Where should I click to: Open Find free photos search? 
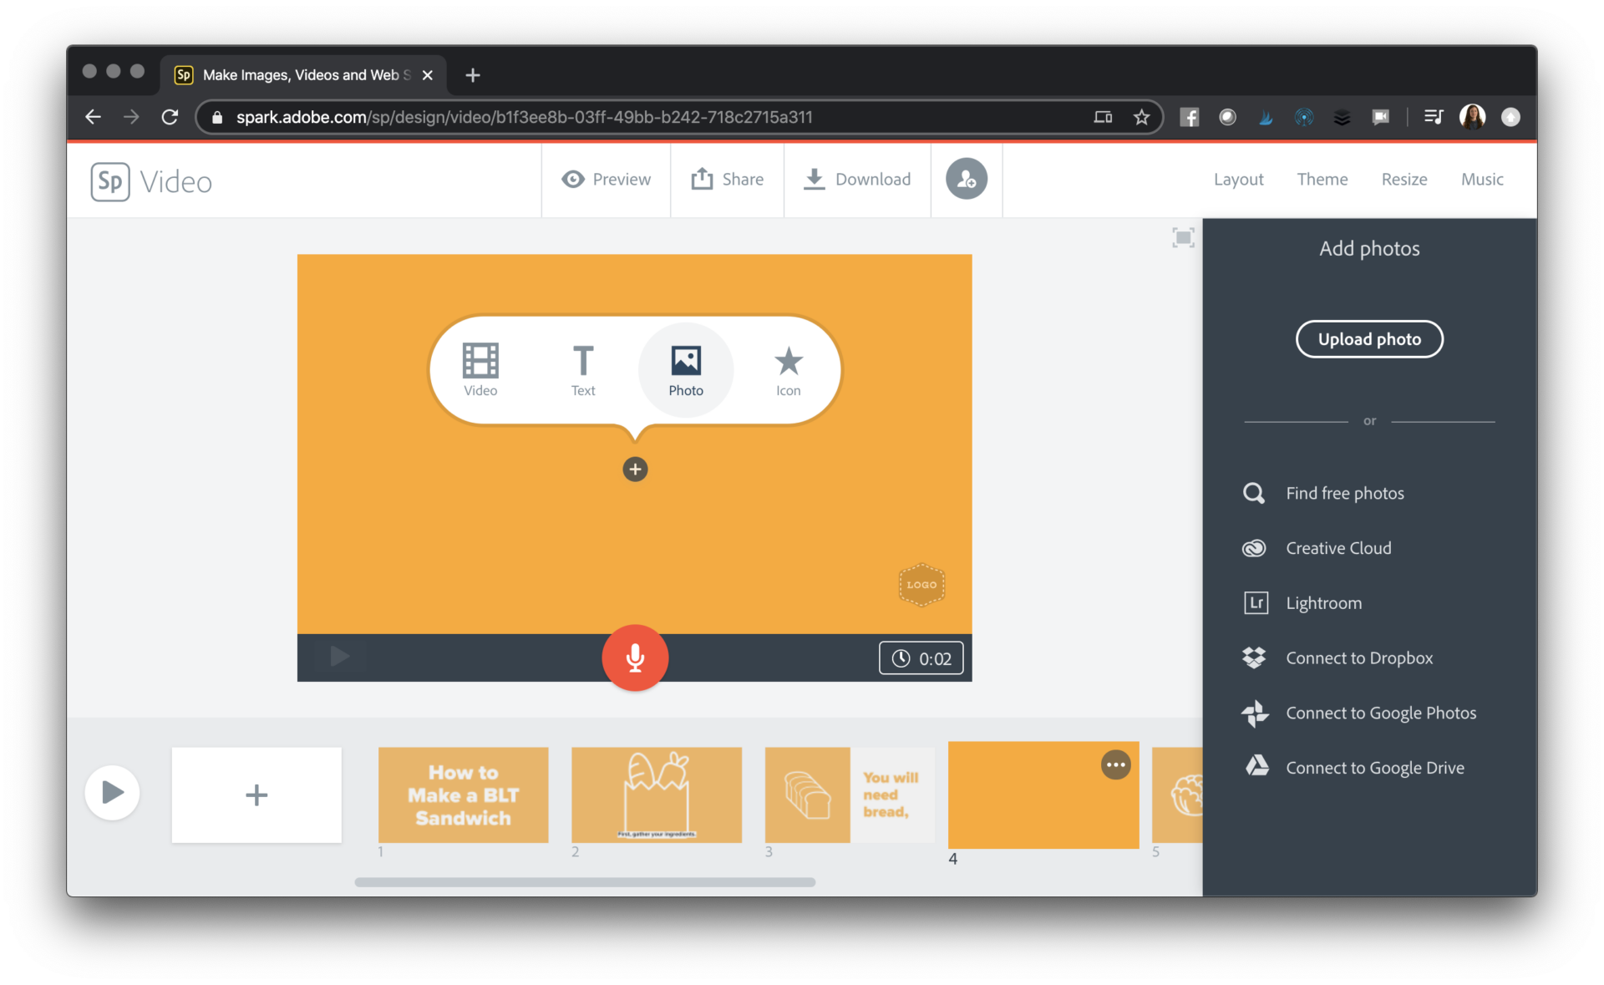tap(1344, 493)
